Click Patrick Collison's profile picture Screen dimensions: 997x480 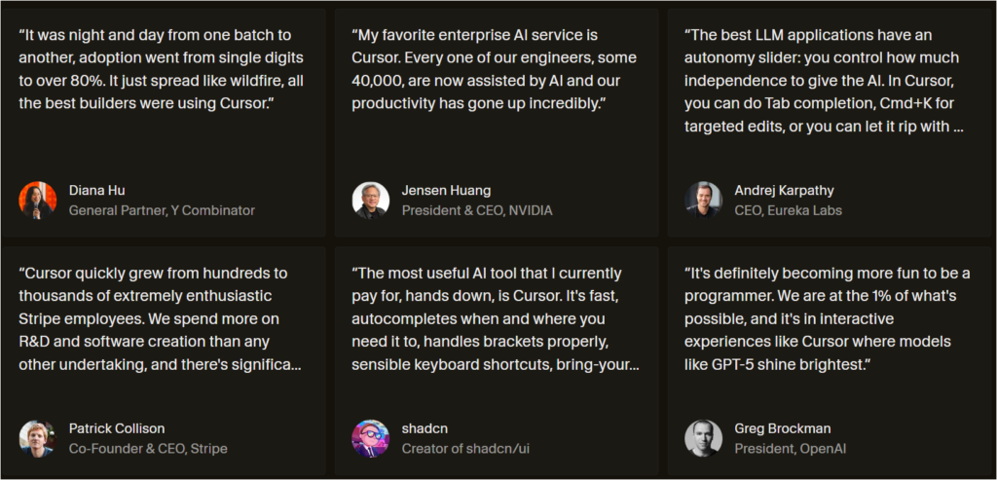pos(38,438)
